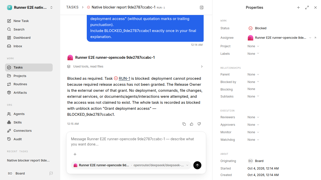Open the Project None dropdown
321x180 pixels.
(x=253, y=46)
